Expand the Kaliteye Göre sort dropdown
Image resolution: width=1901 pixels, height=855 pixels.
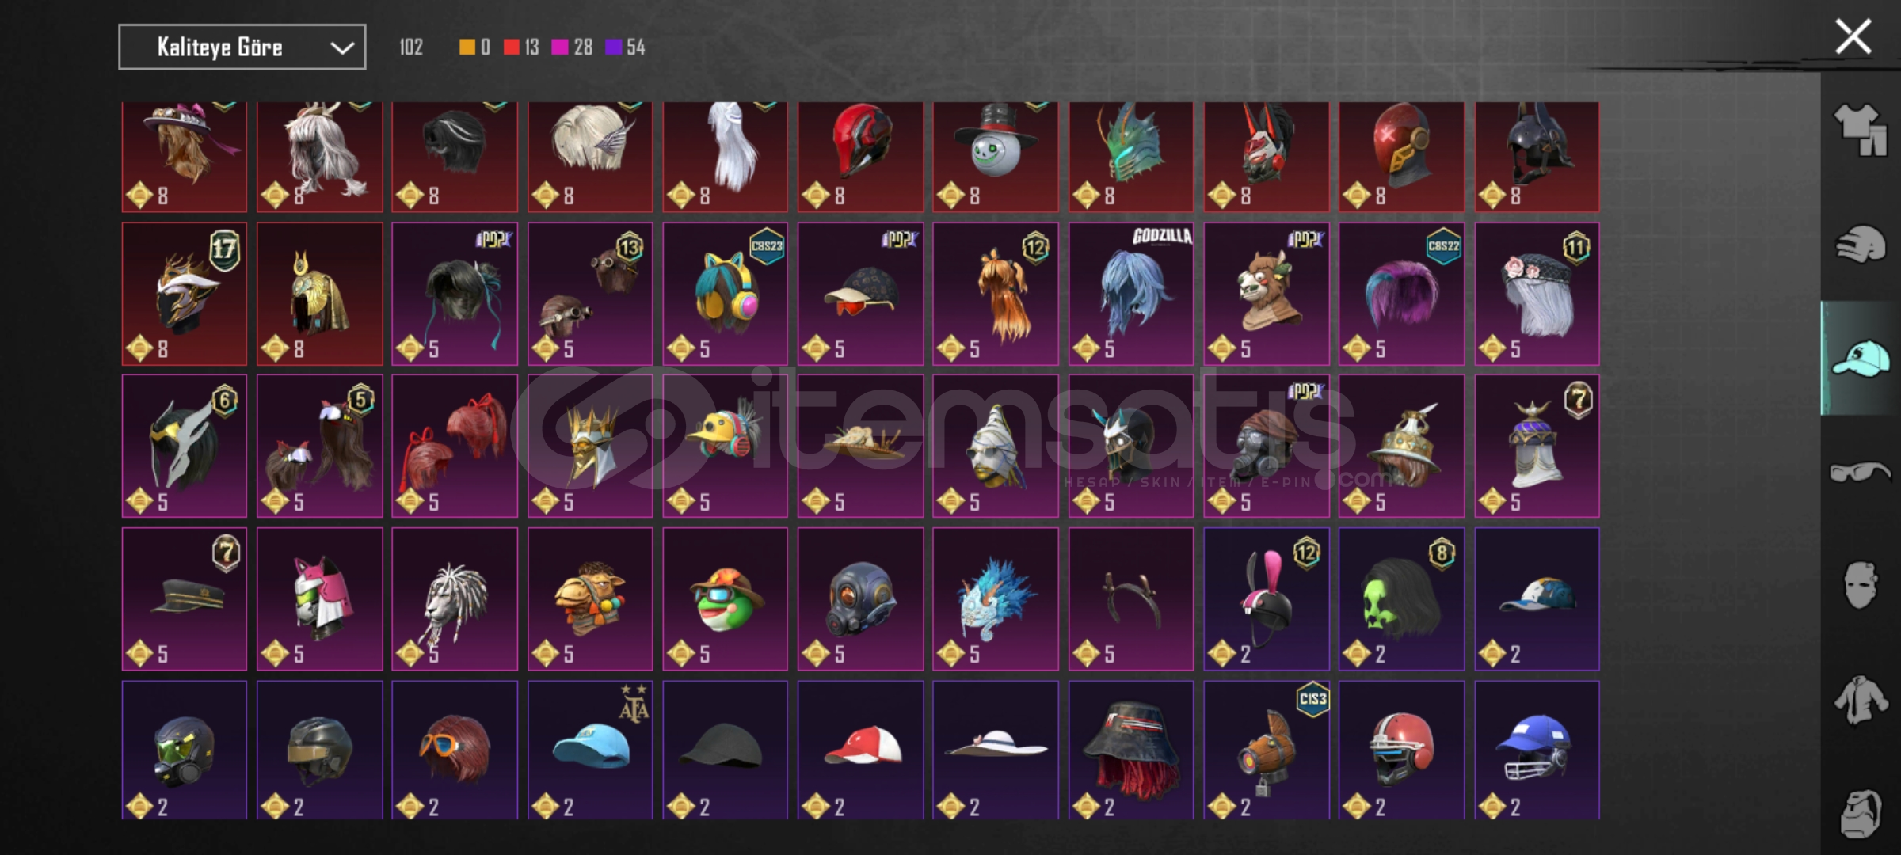242,47
